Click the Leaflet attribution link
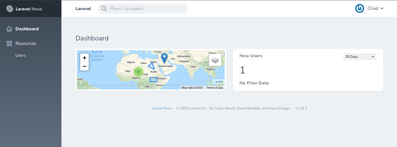This screenshot has height=147, width=397. click(x=218, y=82)
